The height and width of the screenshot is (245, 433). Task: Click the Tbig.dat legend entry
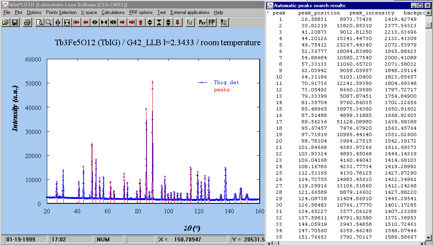click(x=226, y=82)
